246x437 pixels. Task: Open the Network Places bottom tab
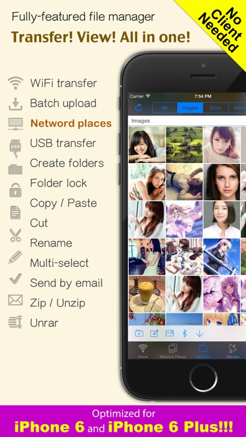click(173, 351)
